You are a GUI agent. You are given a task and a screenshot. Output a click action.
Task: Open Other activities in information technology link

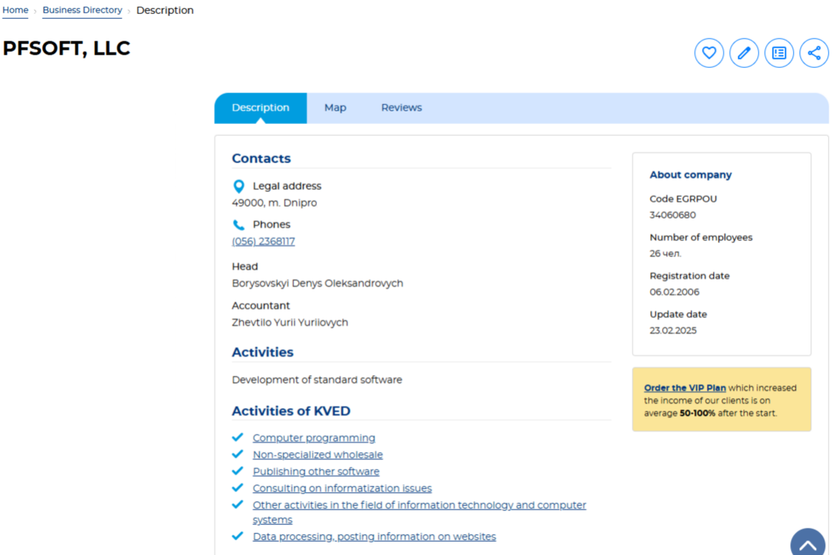pyautogui.click(x=419, y=512)
